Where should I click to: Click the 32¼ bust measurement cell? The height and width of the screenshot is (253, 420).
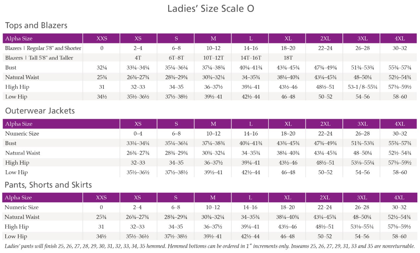(x=102, y=68)
